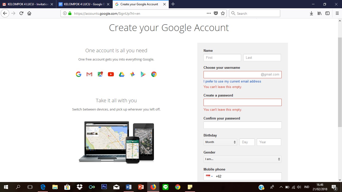Image resolution: width=342 pixels, height=192 pixels.
Task: Open Photoshop from the taskbar
Action: pyautogui.click(x=104, y=187)
